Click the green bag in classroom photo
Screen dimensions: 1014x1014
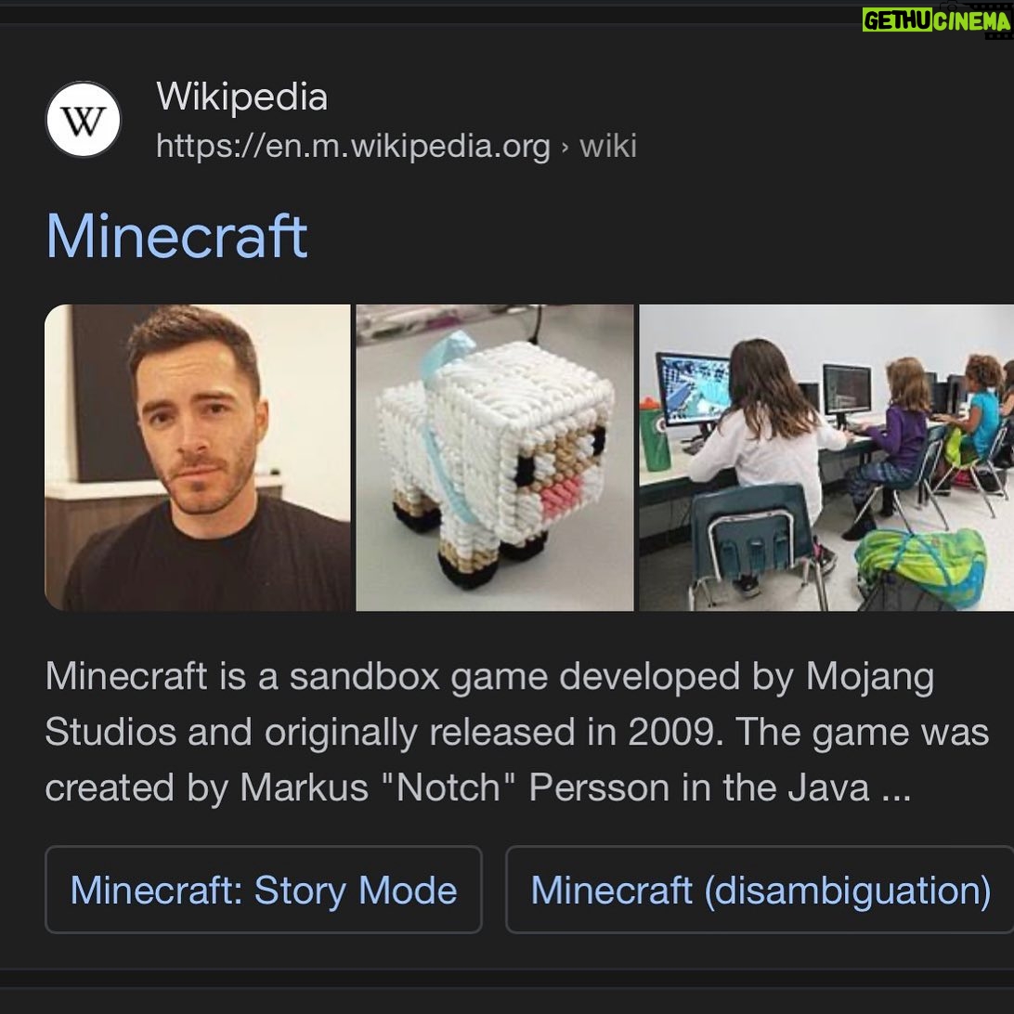click(x=921, y=564)
